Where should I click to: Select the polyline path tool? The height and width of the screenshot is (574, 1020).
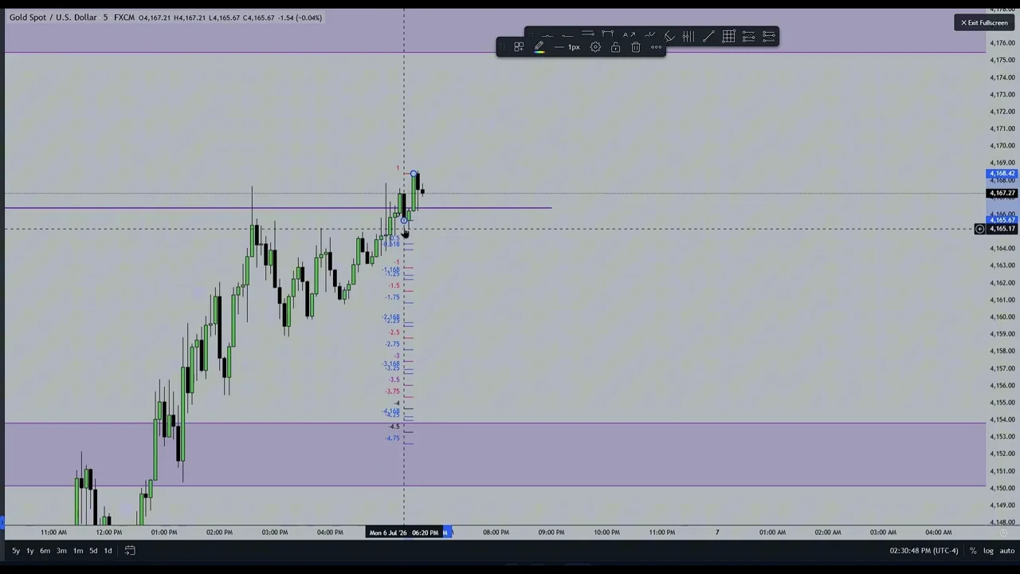[x=649, y=36]
